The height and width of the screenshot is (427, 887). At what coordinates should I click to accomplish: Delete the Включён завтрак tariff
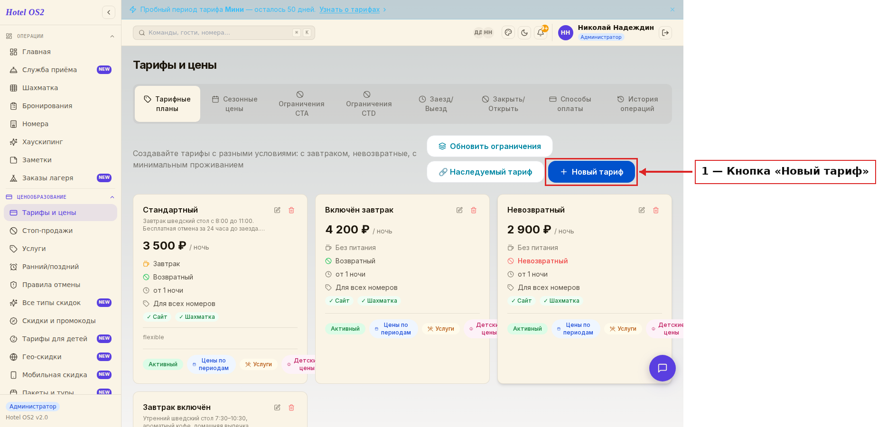(474, 210)
